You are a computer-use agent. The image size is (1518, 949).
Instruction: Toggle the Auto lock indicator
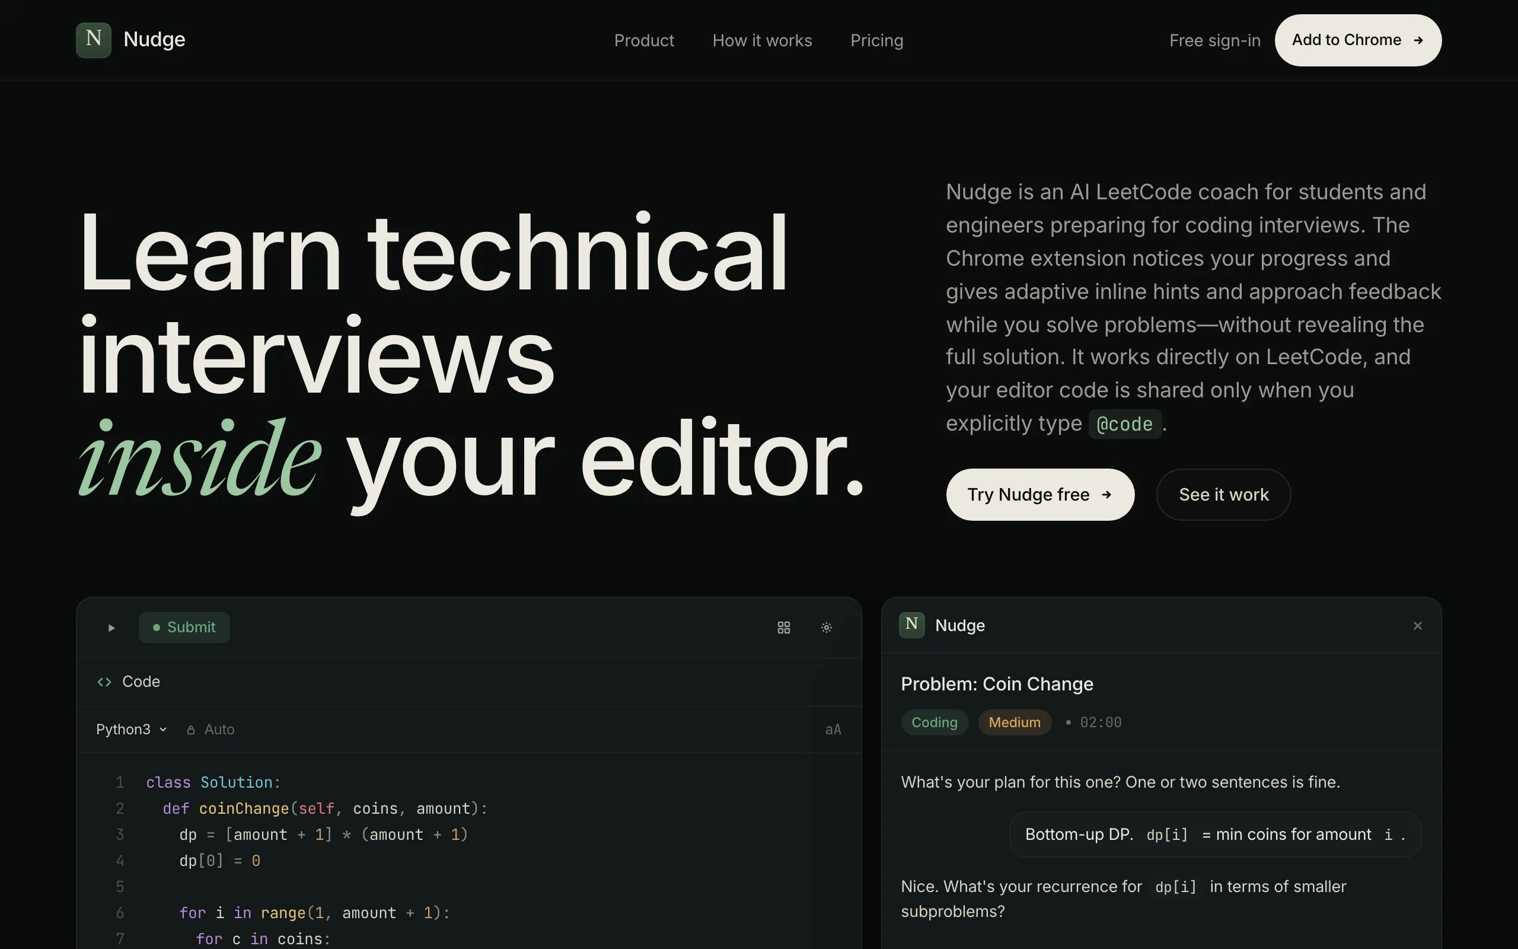(210, 730)
